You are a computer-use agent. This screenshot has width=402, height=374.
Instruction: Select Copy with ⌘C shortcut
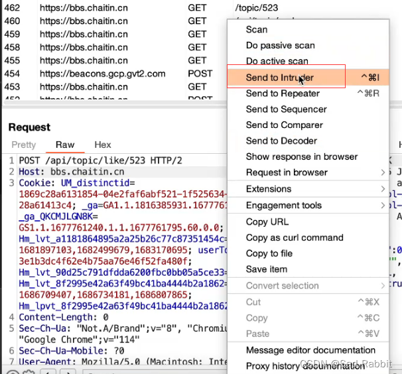[x=308, y=318]
